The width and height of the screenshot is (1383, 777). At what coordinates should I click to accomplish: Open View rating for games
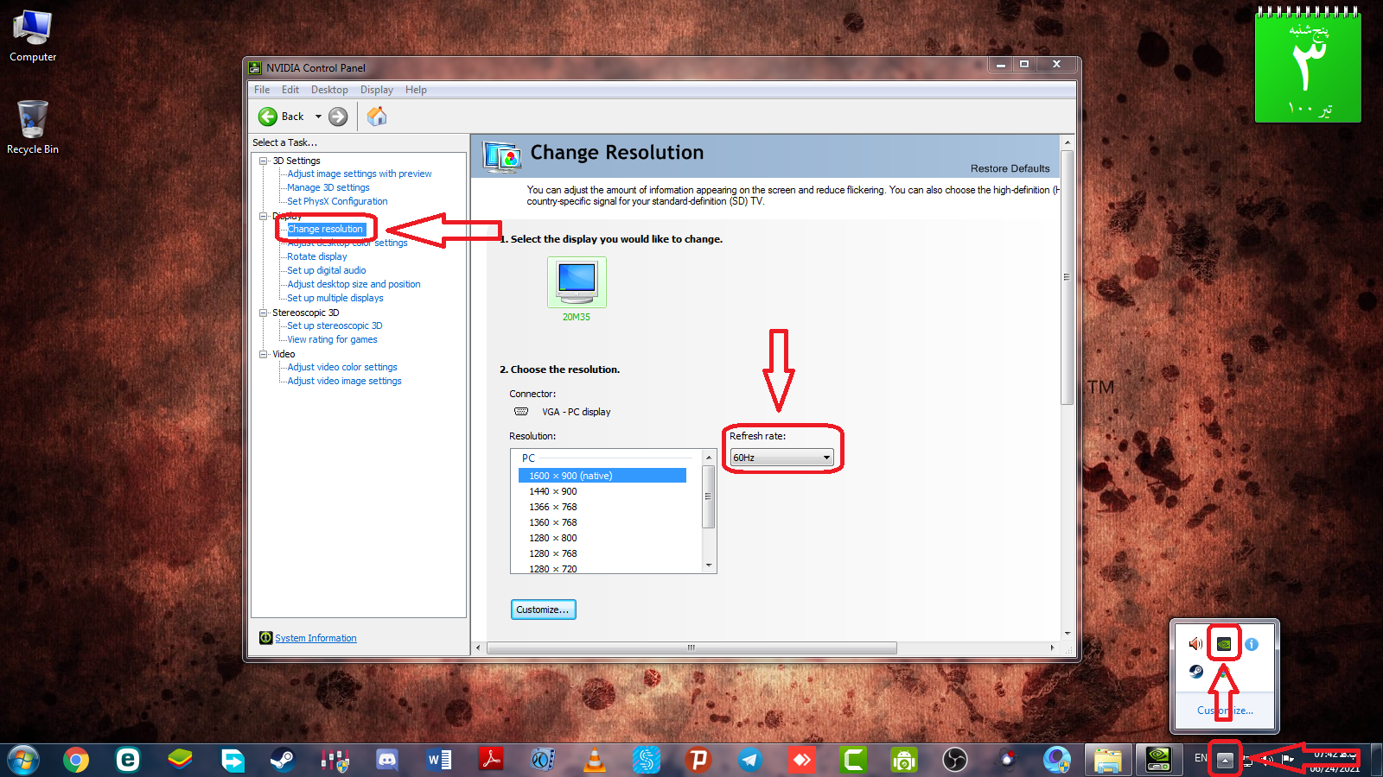[332, 339]
